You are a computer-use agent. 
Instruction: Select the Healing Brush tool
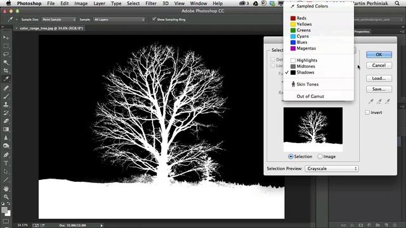click(x=6, y=88)
